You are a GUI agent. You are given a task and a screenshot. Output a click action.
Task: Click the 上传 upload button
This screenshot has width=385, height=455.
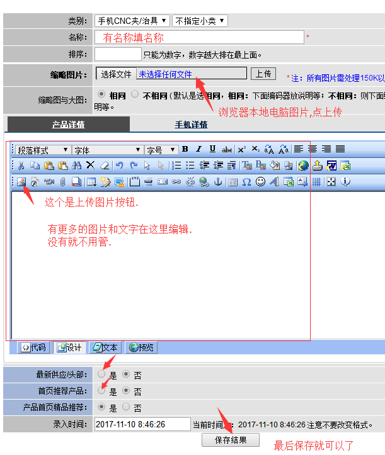tap(263, 74)
